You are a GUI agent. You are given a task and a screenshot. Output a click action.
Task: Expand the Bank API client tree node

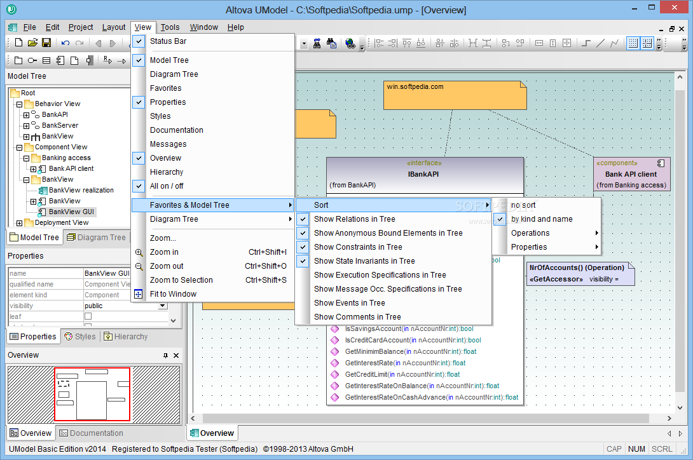click(x=34, y=169)
